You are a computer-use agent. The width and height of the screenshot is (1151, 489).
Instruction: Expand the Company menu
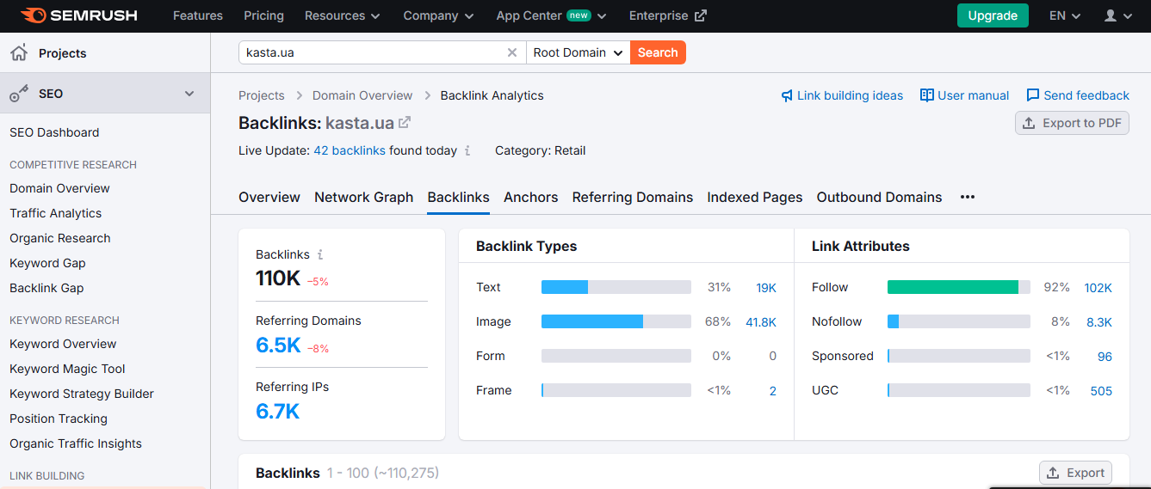point(438,15)
